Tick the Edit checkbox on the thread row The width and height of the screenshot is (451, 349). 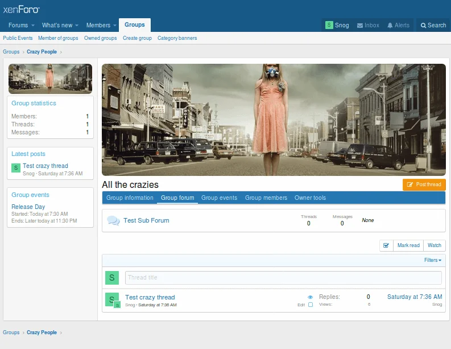(311, 305)
